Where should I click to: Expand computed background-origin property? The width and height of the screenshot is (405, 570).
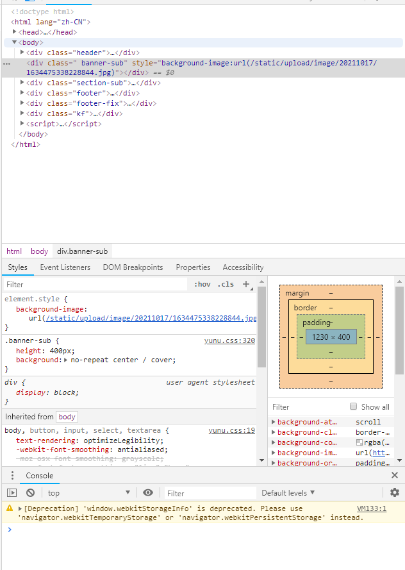274,462
